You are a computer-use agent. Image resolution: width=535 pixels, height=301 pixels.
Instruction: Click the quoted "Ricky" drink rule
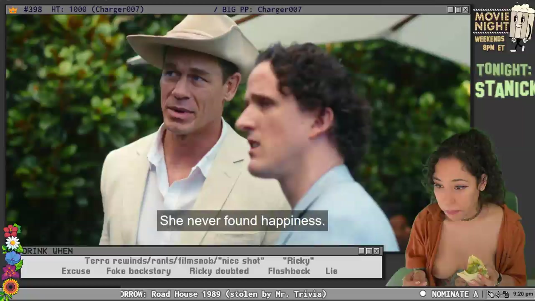click(298, 261)
